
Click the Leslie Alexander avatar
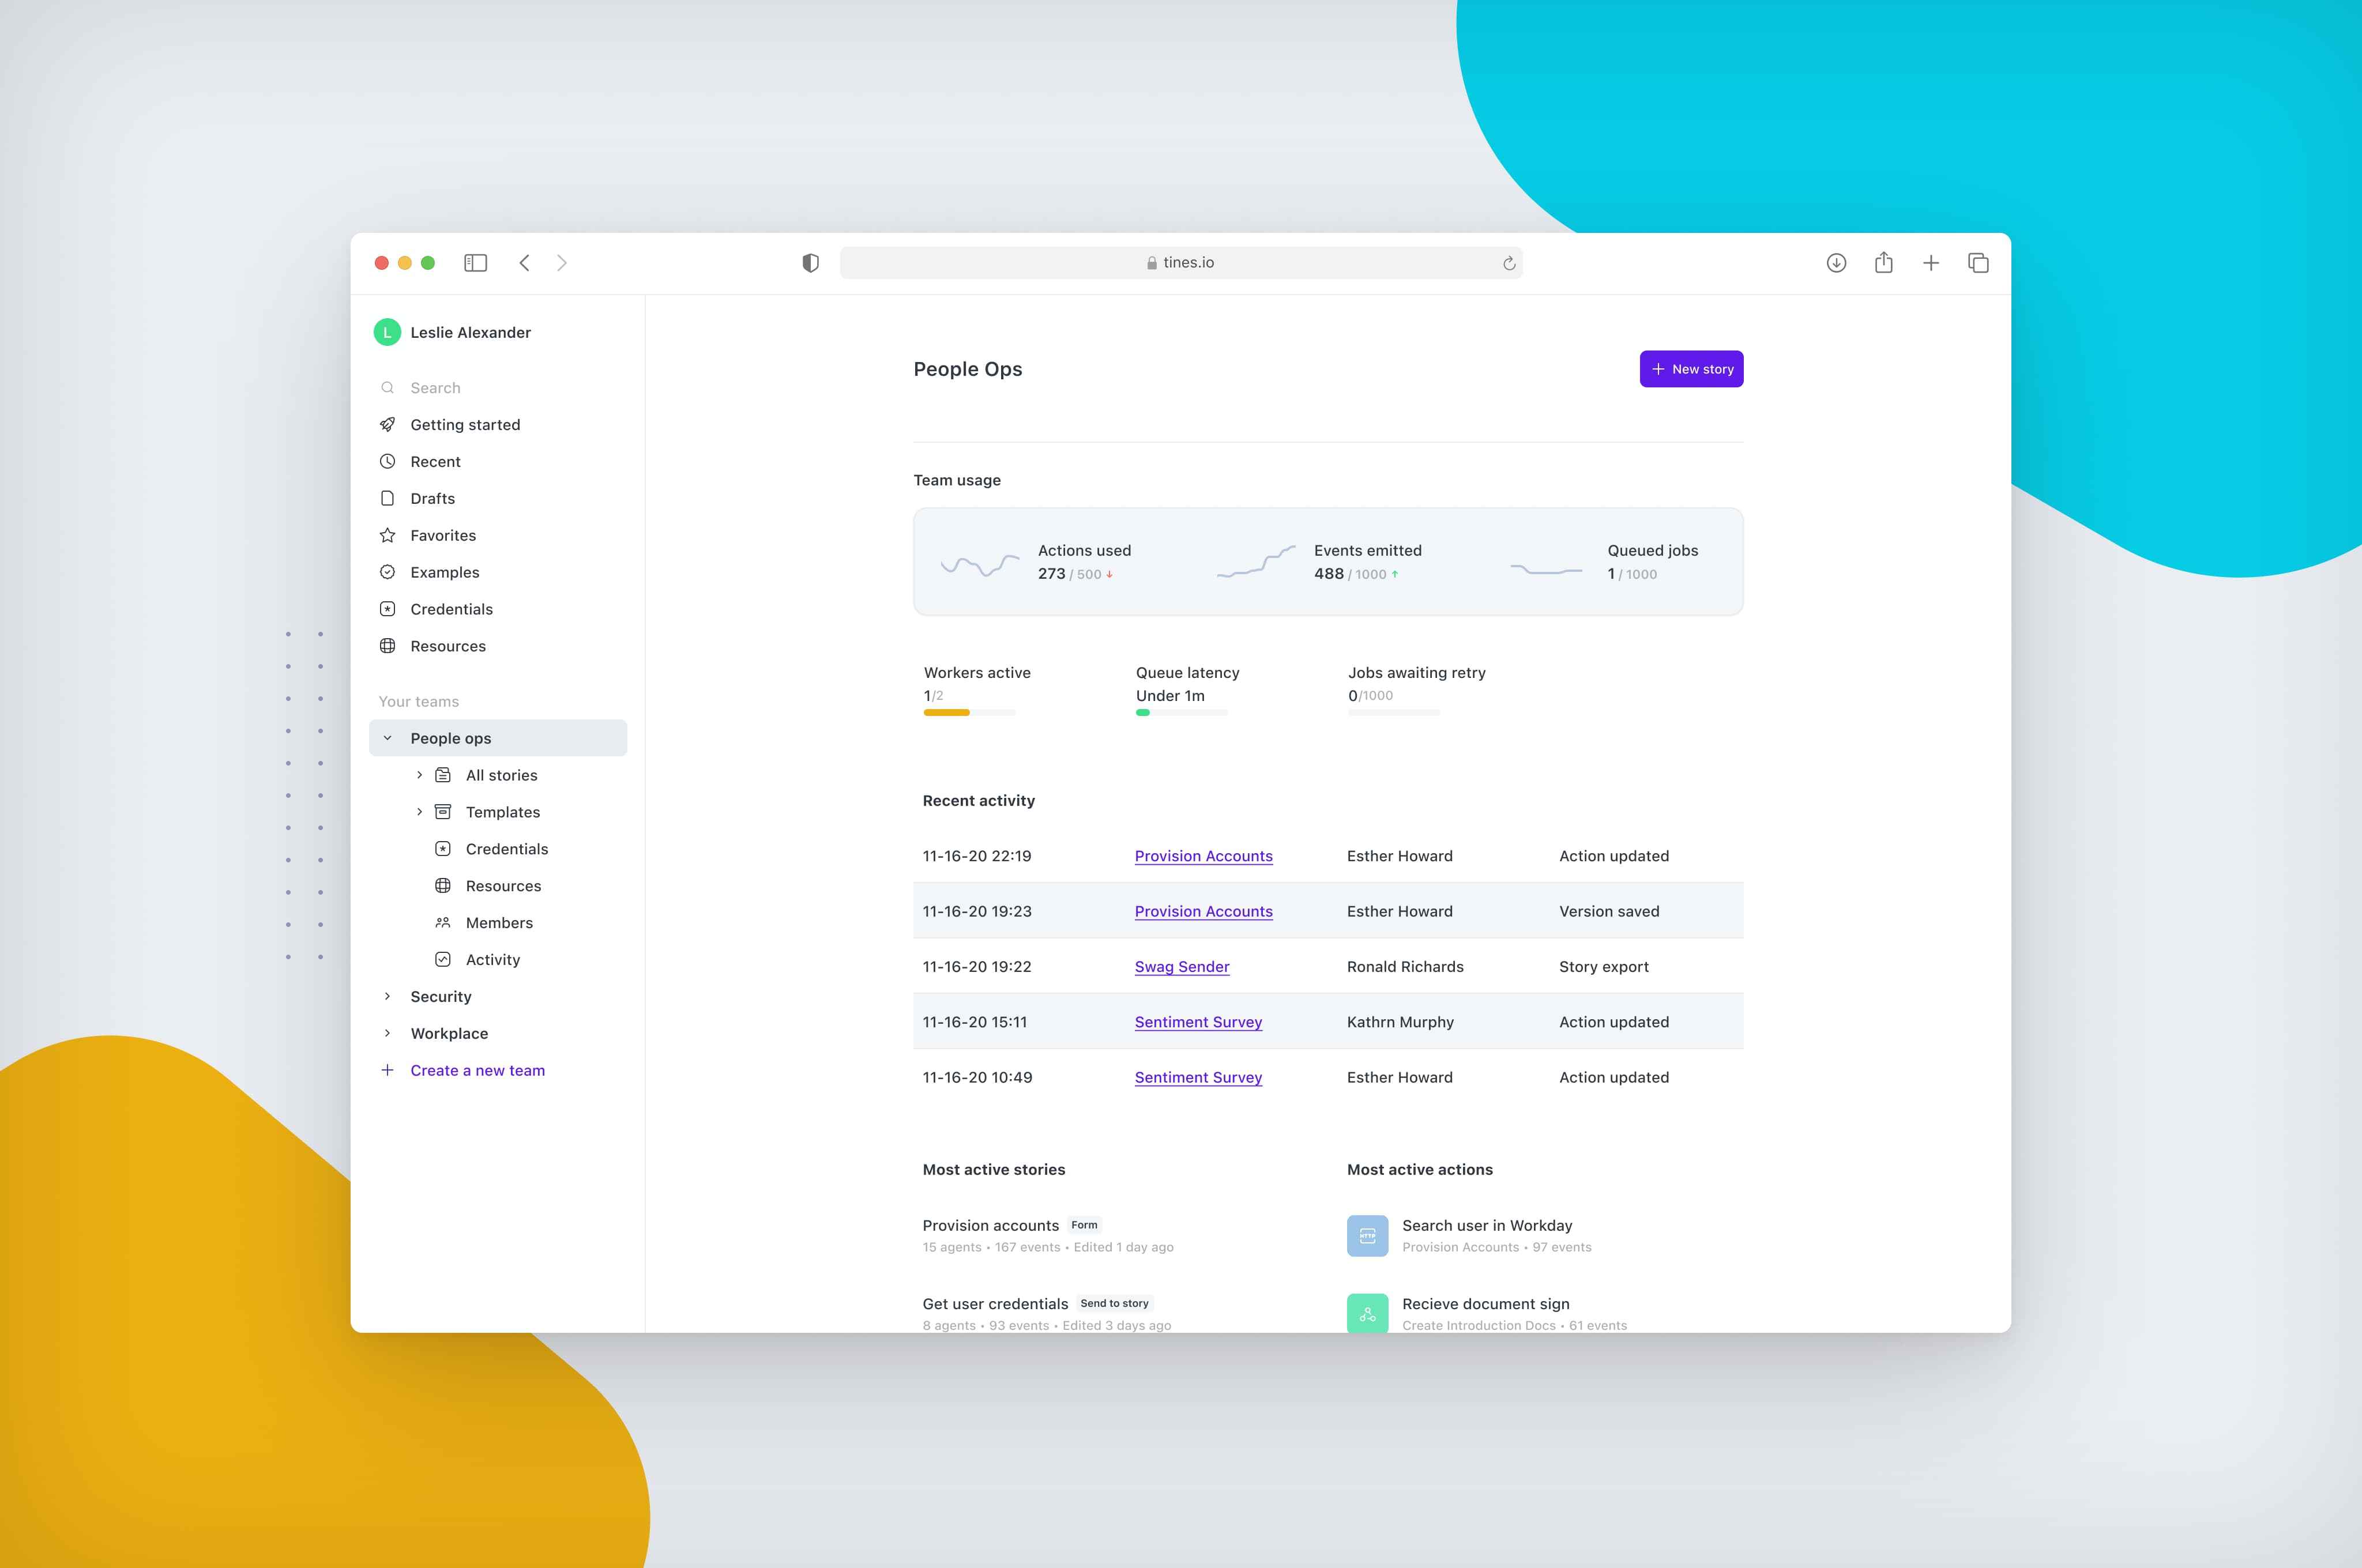pyautogui.click(x=387, y=332)
